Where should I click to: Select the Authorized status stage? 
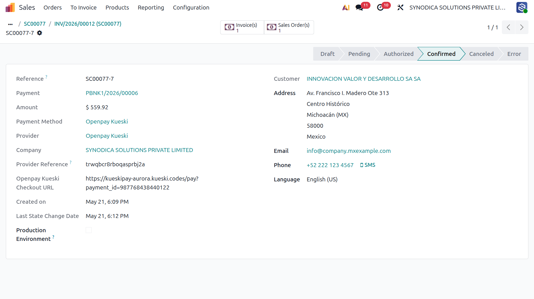pos(398,54)
